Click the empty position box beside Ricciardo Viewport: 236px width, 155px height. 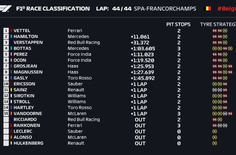pos(6,120)
